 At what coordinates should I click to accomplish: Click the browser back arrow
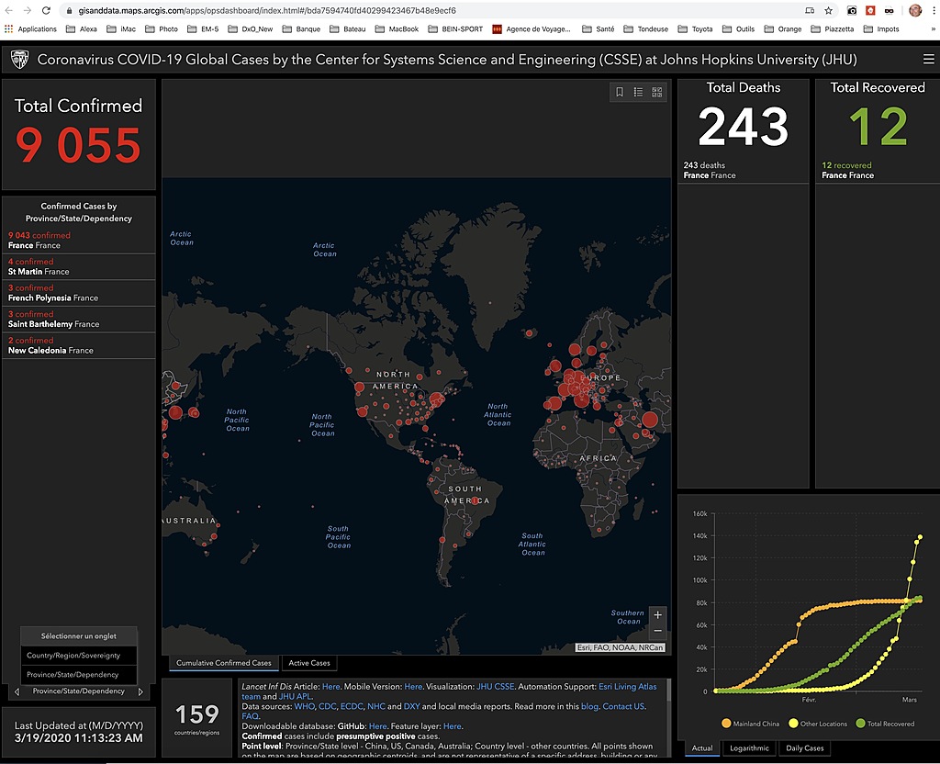[9, 10]
